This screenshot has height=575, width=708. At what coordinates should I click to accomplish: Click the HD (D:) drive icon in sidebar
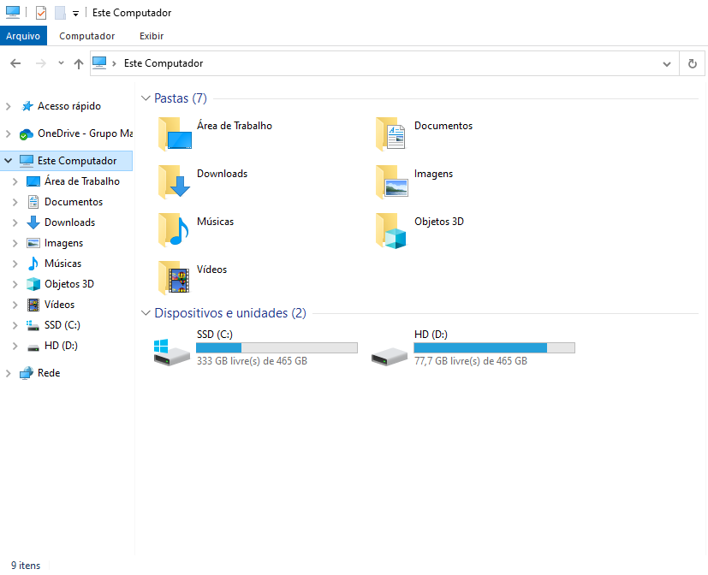point(33,347)
